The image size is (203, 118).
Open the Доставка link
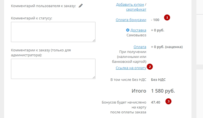pos(138,30)
